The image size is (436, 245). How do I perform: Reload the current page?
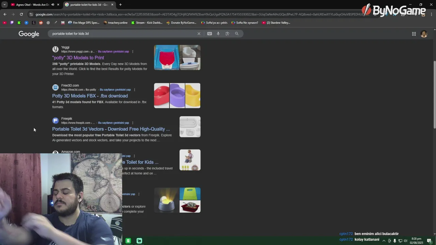tap(21, 14)
